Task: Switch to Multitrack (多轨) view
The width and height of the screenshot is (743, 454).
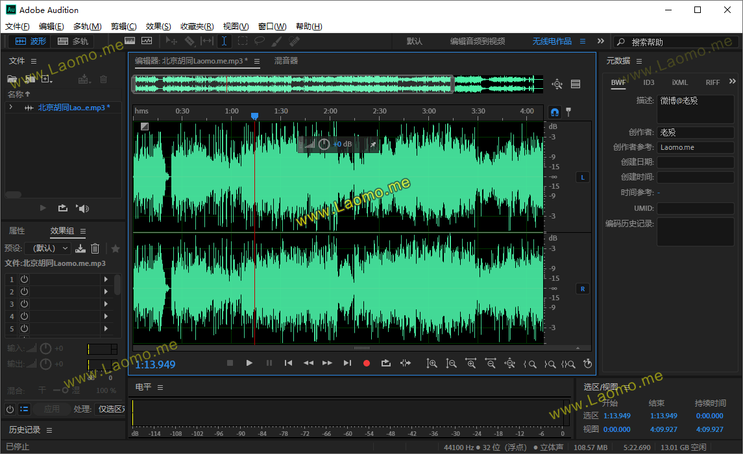Action: [x=73, y=42]
